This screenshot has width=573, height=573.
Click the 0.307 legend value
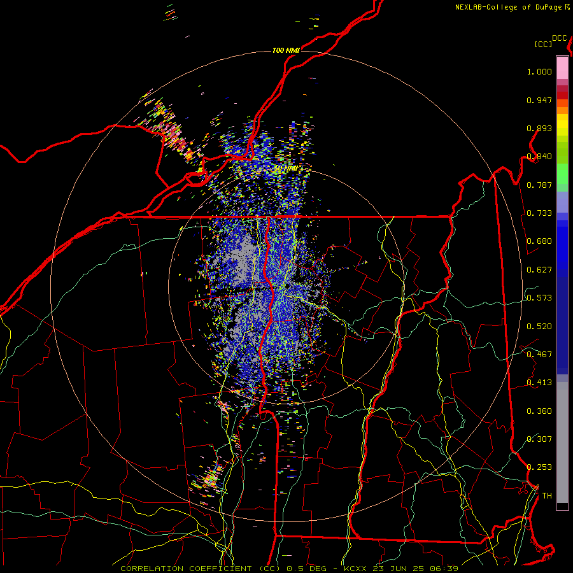point(539,439)
